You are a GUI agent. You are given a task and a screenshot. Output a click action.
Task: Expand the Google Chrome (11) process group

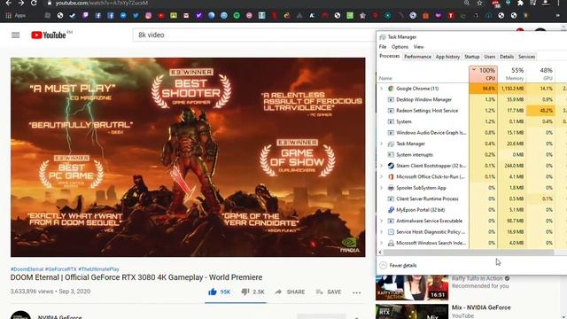pyautogui.click(x=381, y=89)
